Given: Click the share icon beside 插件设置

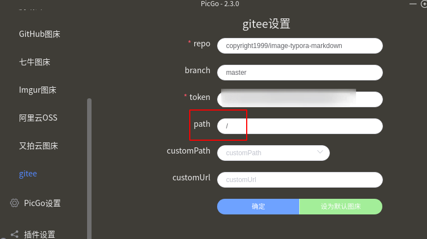Looking at the screenshot, I should click(x=15, y=235).
